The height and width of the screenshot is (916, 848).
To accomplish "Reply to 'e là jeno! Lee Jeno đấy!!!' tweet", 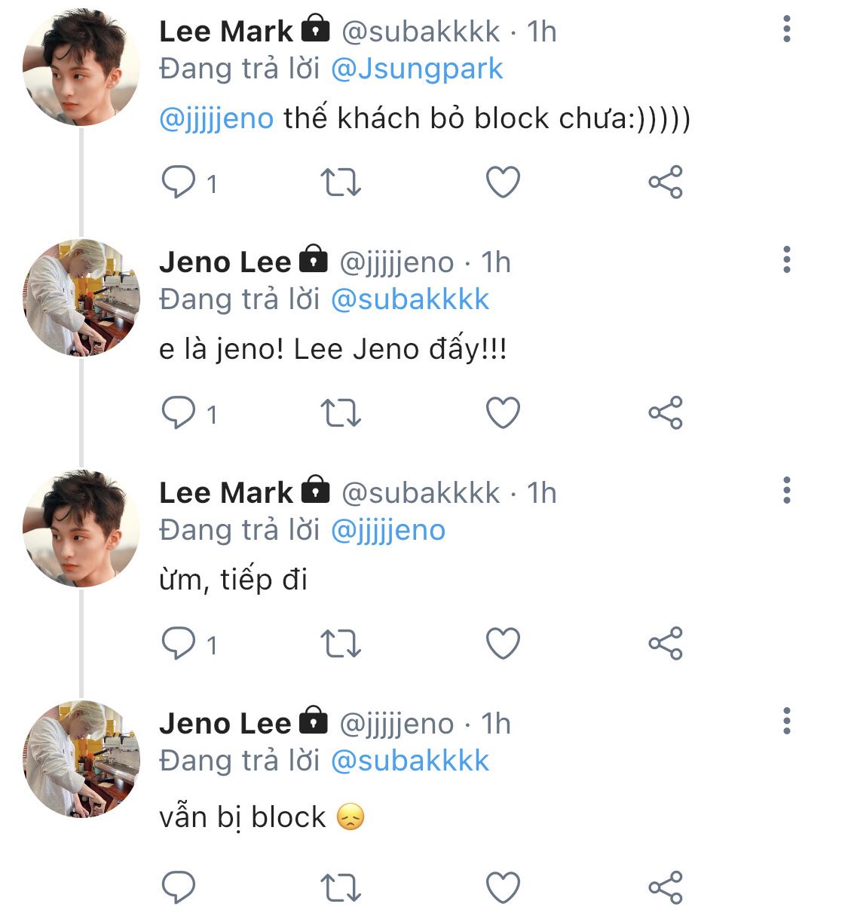I will tap(179, 413).
